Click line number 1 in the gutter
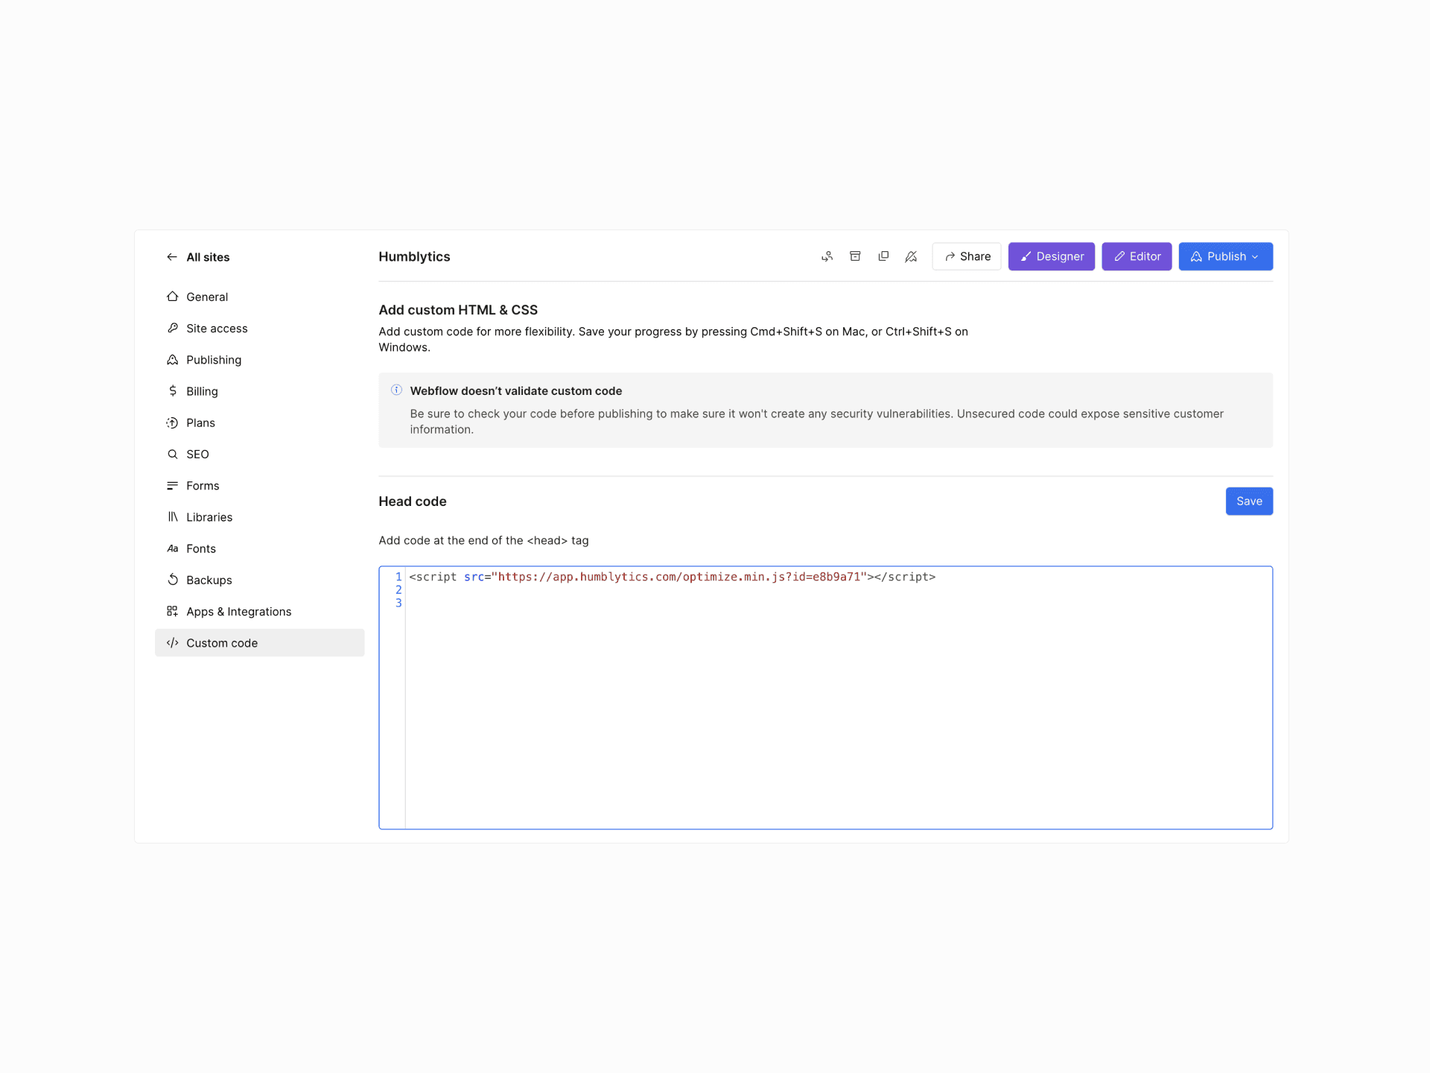The width and height of the screenshot is (1430, 1073). 398,577
